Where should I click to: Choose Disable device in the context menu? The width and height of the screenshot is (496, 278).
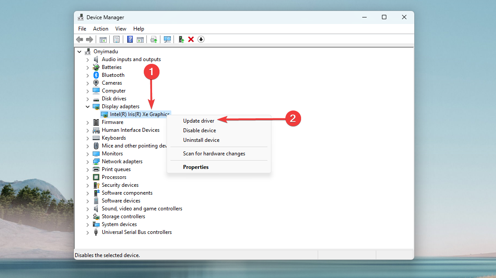click(200, 130)
